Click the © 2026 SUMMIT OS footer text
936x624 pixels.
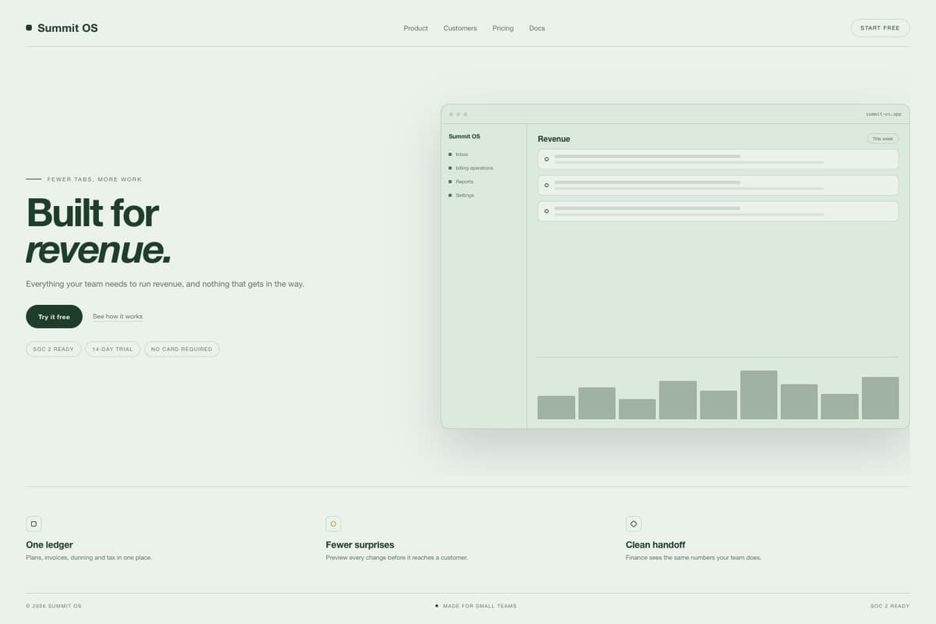click(x=54, y=606)
